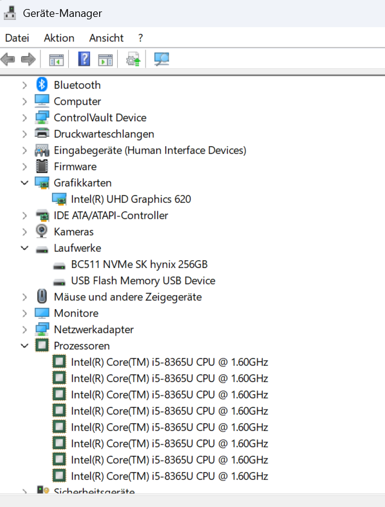The height and width of the screenshot is (507, 385).
Task: Open the Ansicht menu
Action: [106, 38]
